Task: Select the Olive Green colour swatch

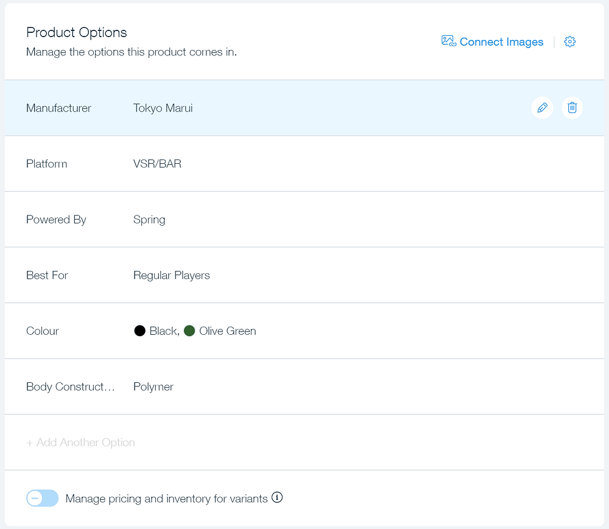Action: [189, 331]
